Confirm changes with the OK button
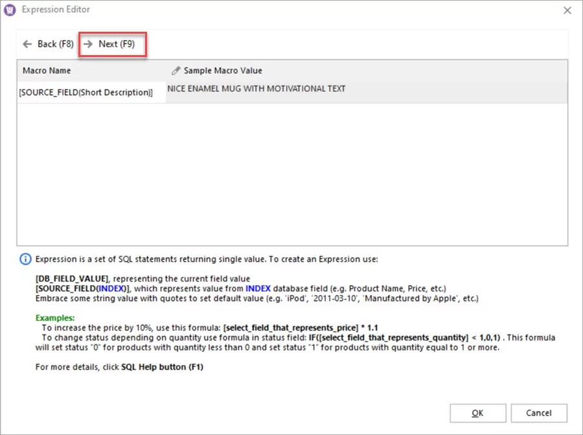Image resolution: width=583 pixels, height=435 pixels. click(x=477, y=413)
